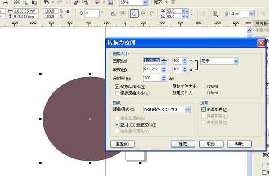Click the 确定 OK button

pyautogui.click(x=183, y=144)
